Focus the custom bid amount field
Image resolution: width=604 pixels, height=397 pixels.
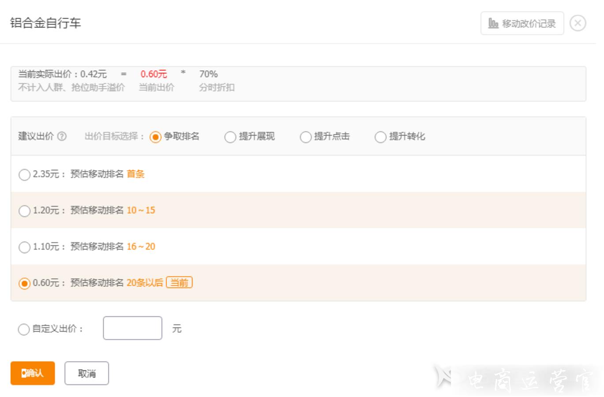click(x=132, y=328)
